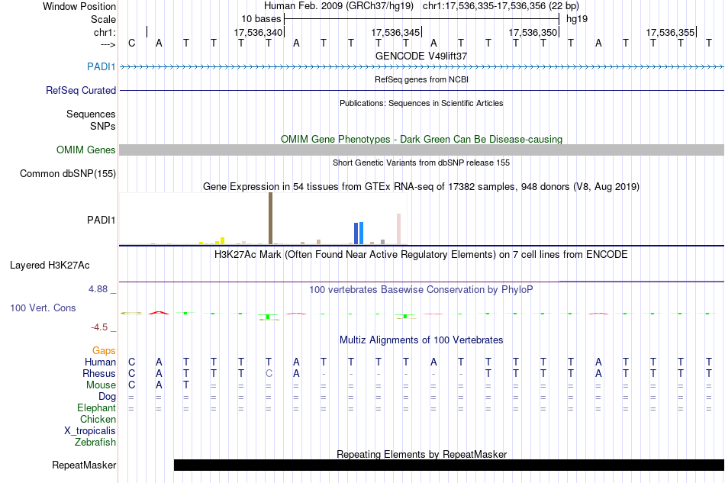Click the black RepeatMasker element bar

point(449,465)
